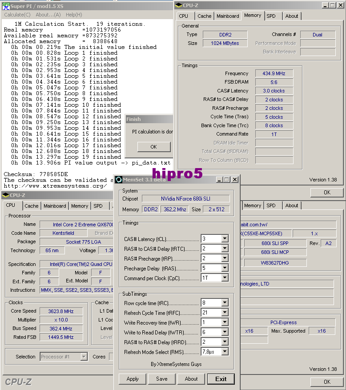Screen dimensions: 346x390
Task: Click MemSet Size value 2 x 512
Action: [217, 209]
